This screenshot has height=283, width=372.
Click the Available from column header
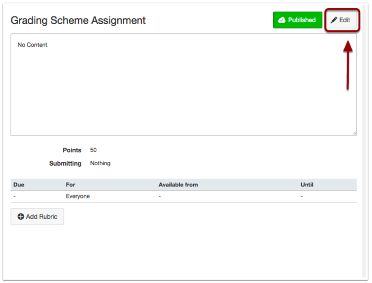[x=178, y=185]
